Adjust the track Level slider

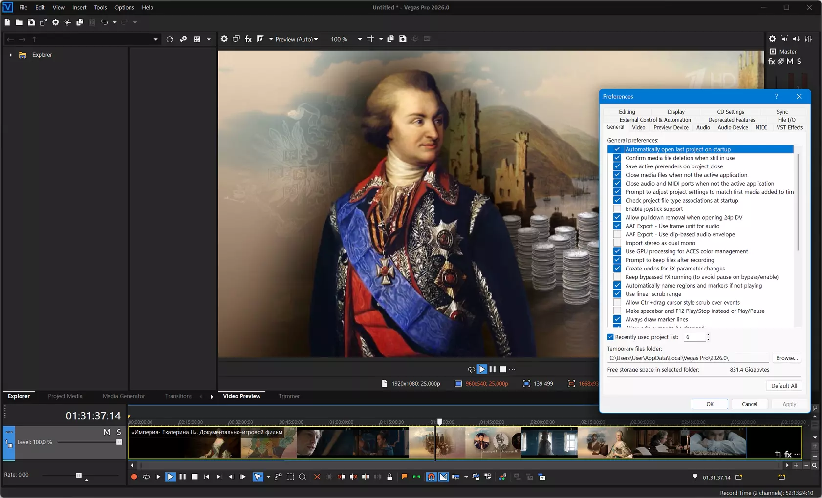pos(119,442)
